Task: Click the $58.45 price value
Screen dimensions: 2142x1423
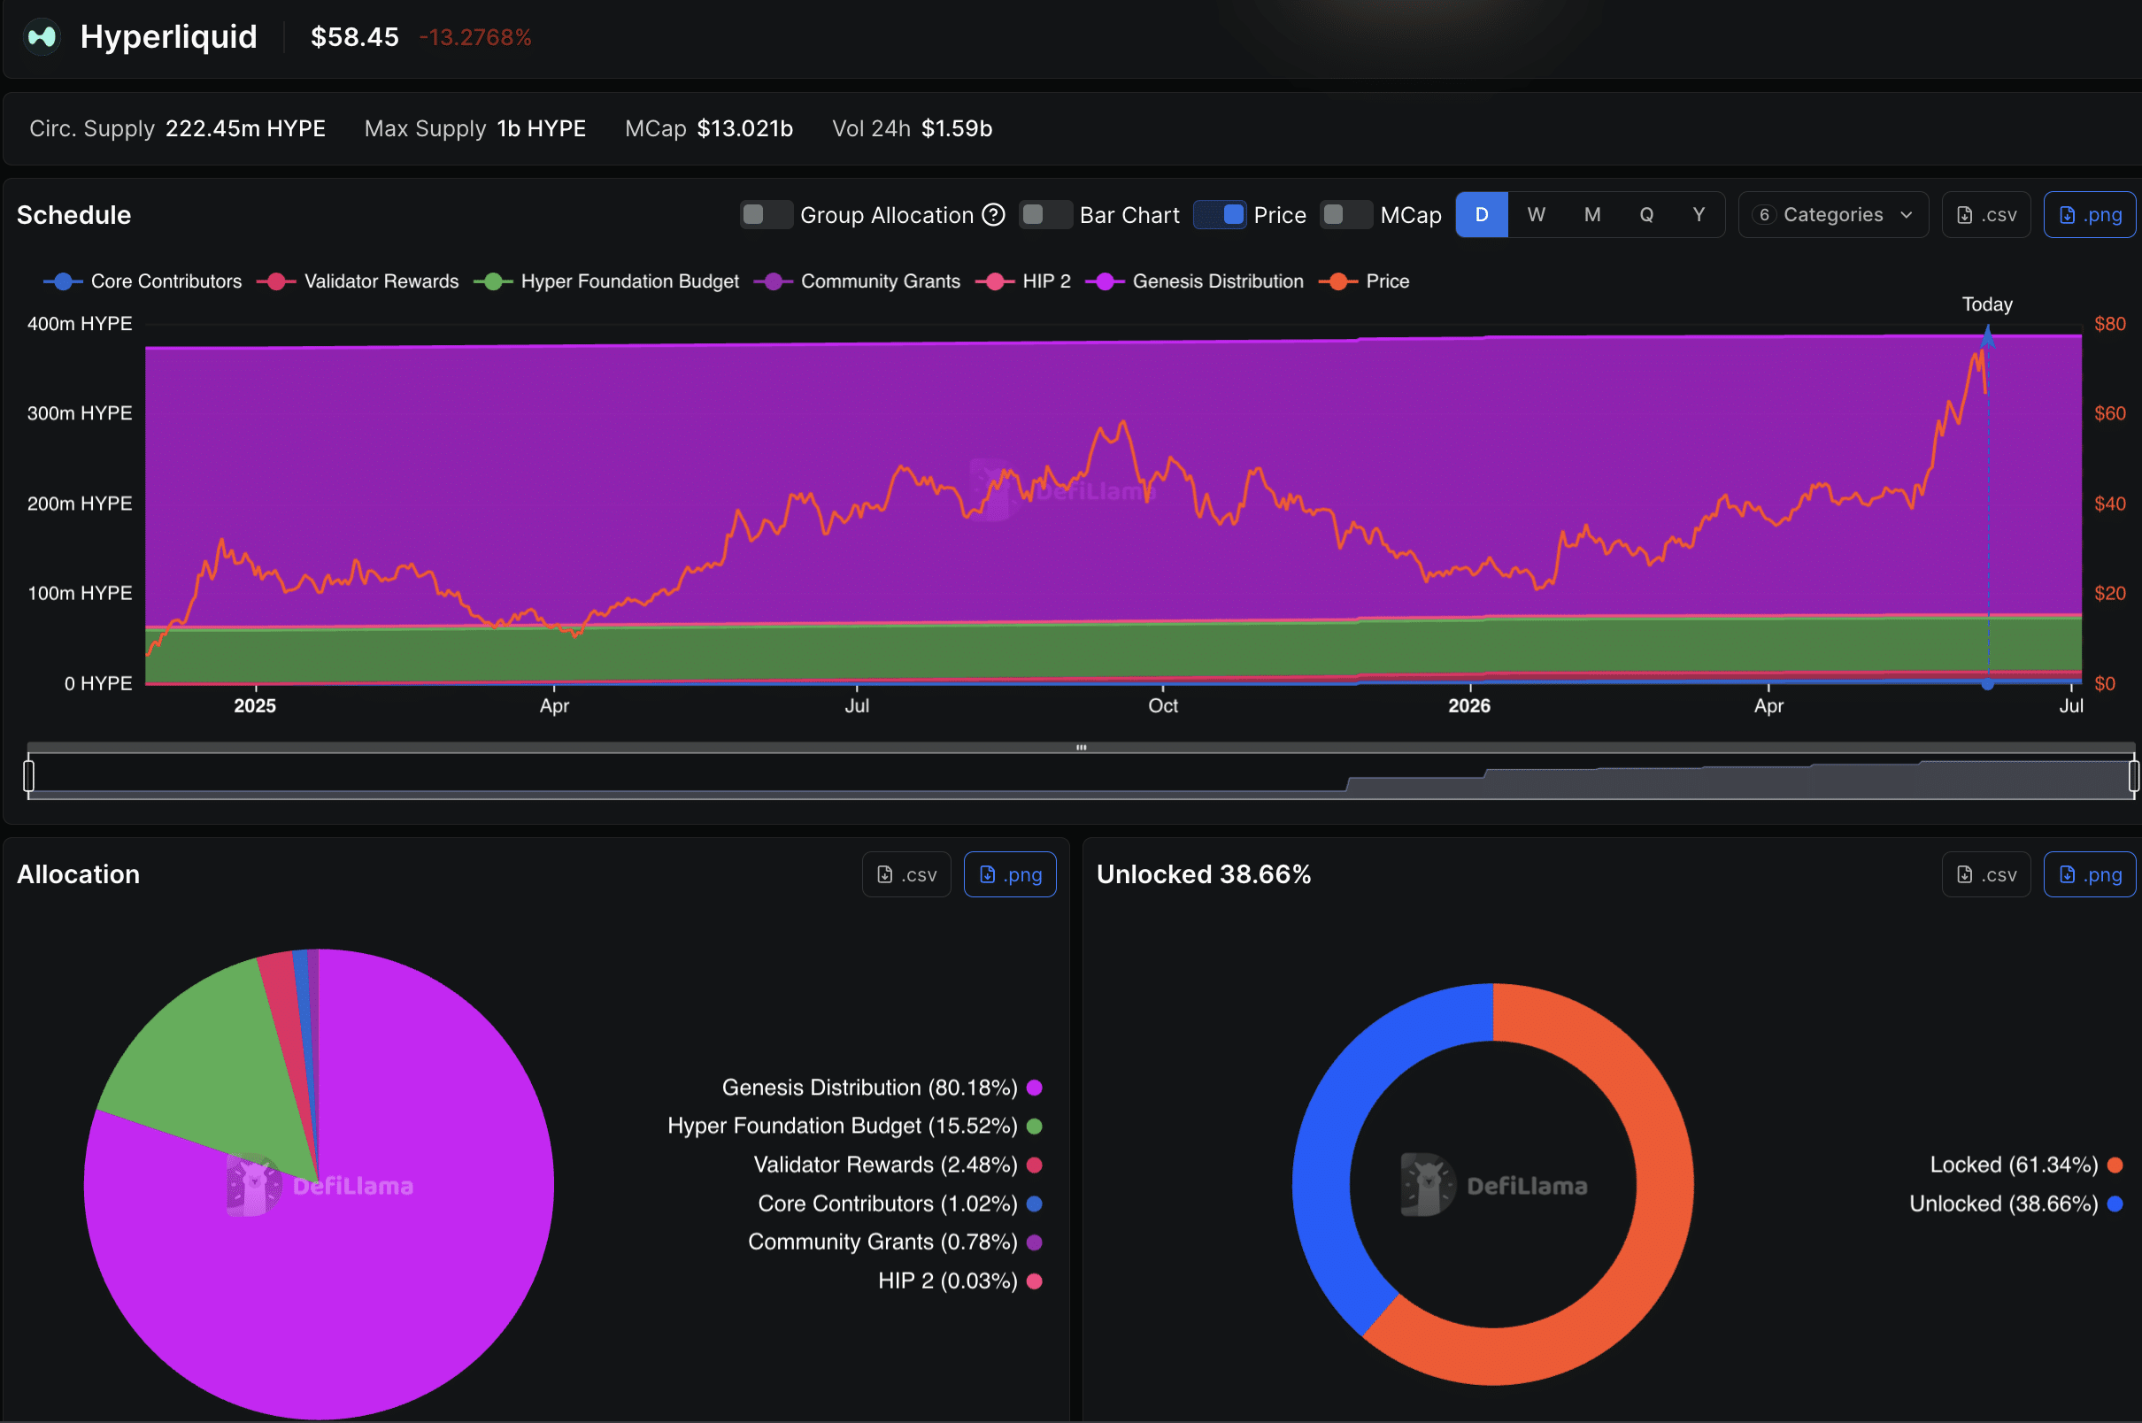Action: (355, 37)
